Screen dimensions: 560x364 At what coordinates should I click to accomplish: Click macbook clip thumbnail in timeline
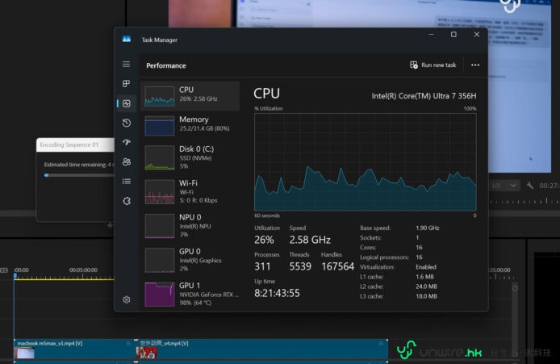25,354
